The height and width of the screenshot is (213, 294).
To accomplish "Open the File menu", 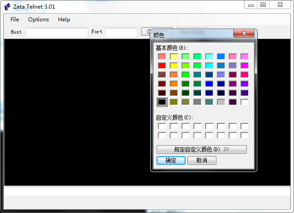I will click(x=15, y=20).
